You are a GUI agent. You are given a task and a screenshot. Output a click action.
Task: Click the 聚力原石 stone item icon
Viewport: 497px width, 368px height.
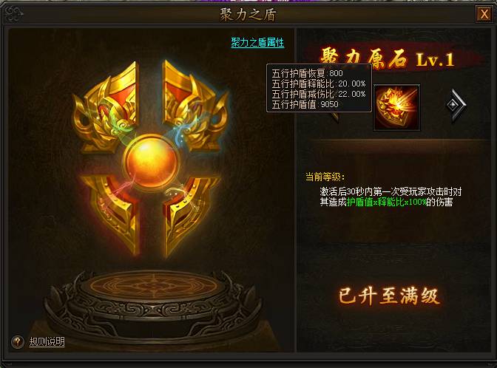click(397, 107)
